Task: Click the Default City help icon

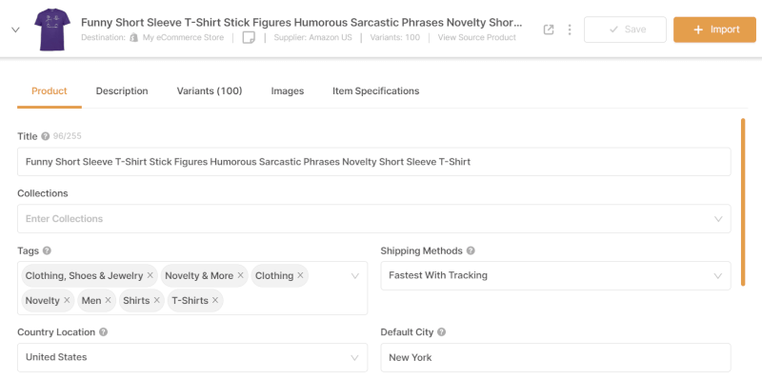Action: pos(441,331)
